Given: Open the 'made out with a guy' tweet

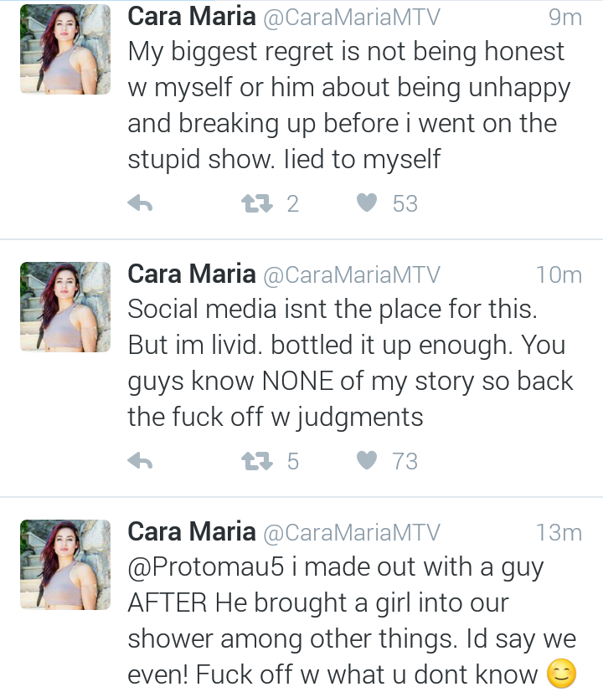Looking at the screenshot, I should click(352, 621).
